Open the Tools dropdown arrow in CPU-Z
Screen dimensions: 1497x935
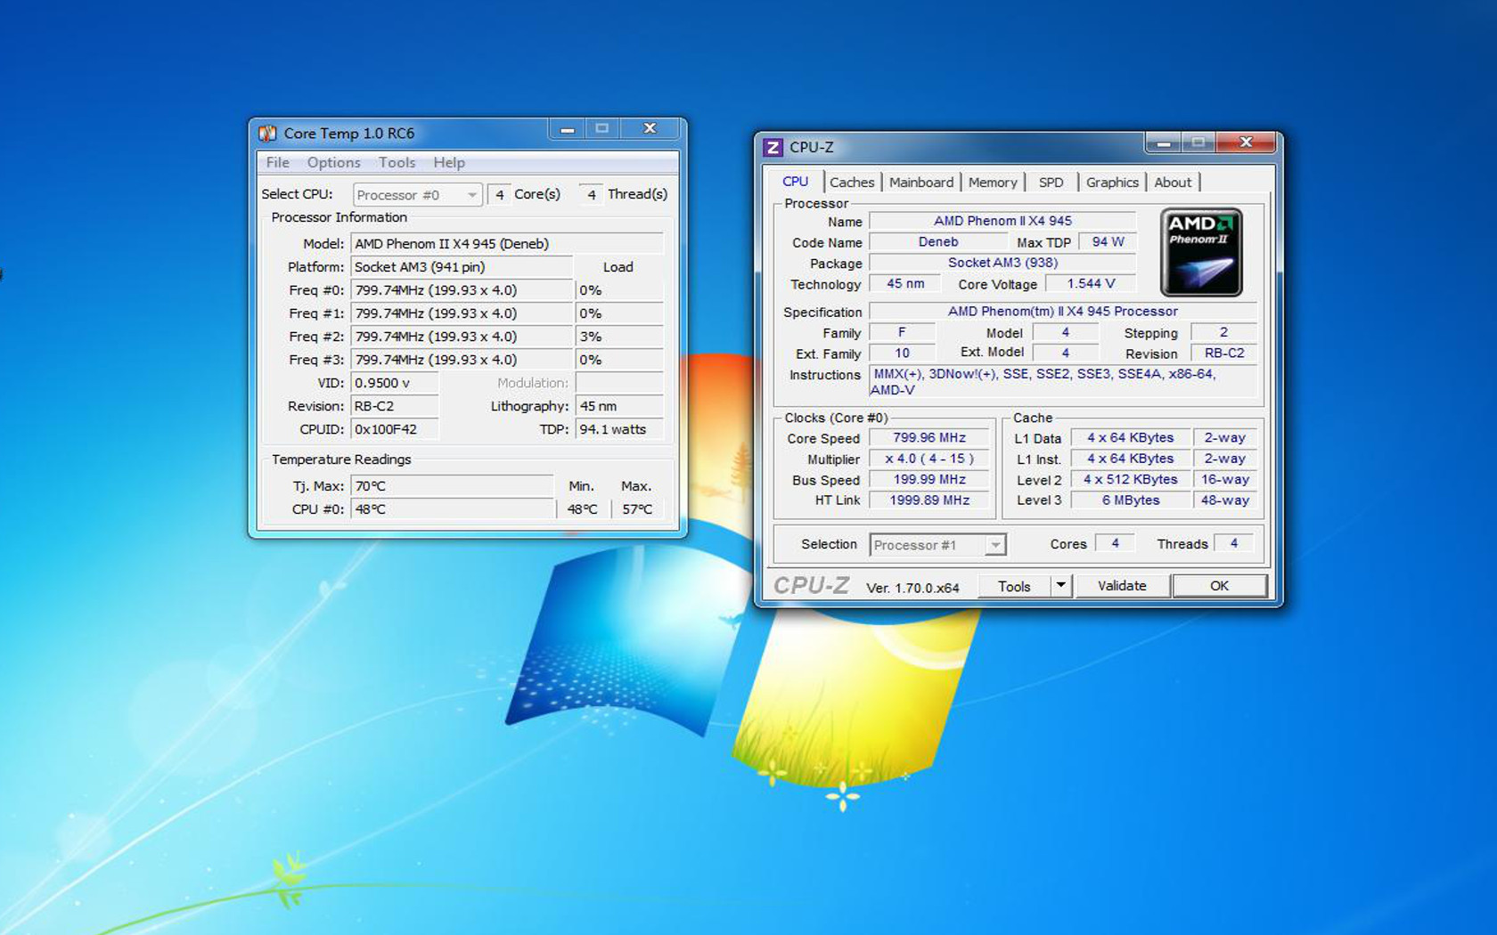tap(1060, 586)
